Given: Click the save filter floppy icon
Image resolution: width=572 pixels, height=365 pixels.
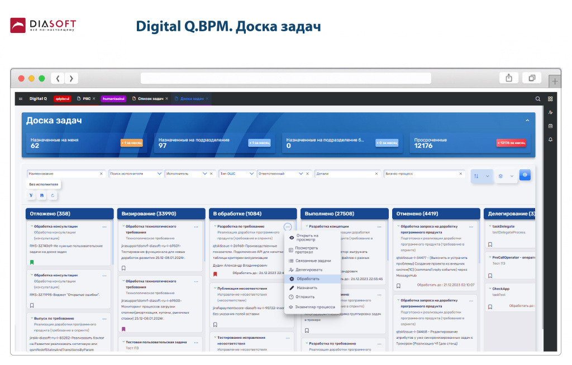Looking at the screenshot, I should click(x=42, y=195).
